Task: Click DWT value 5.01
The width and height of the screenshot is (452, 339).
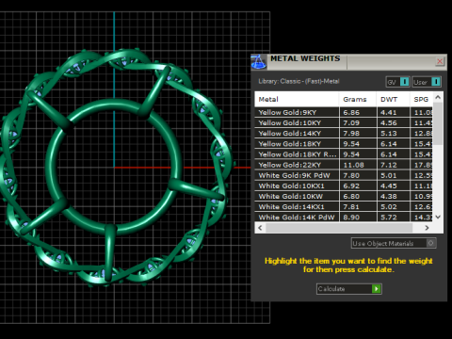Action: tap(389, 175)
